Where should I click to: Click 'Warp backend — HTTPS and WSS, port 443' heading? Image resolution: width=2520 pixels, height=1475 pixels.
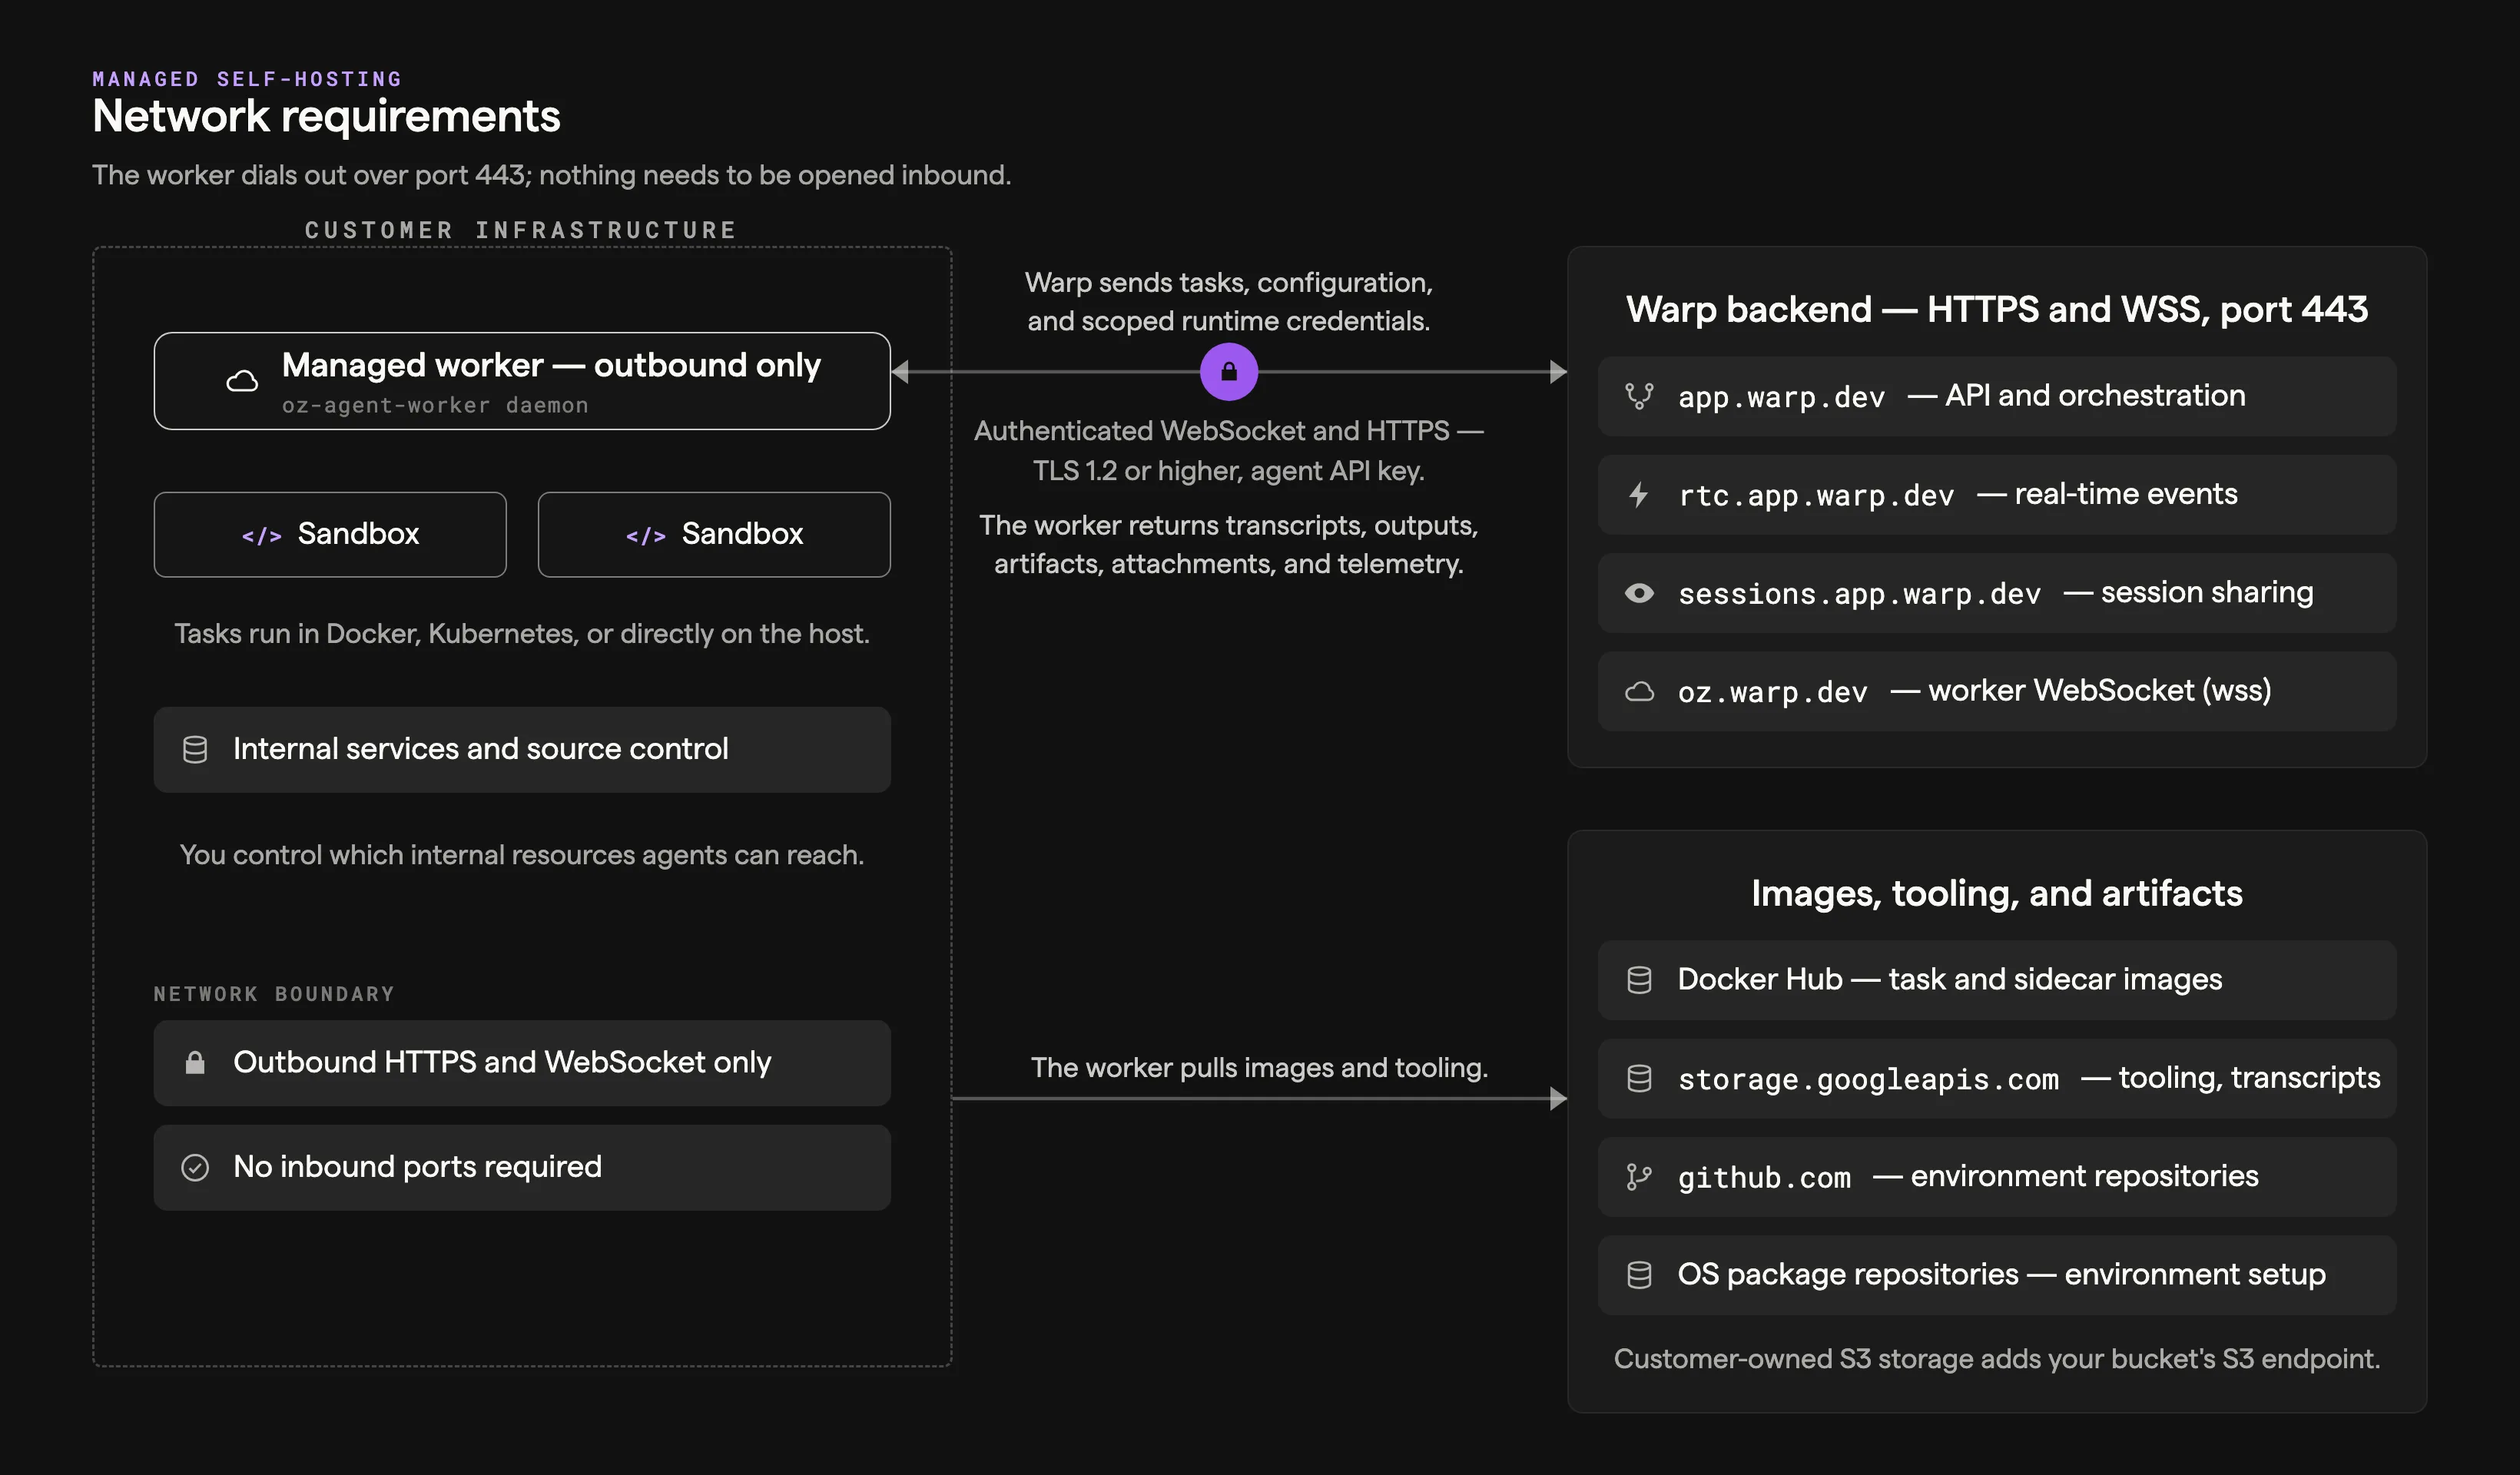click(1996, 309)
